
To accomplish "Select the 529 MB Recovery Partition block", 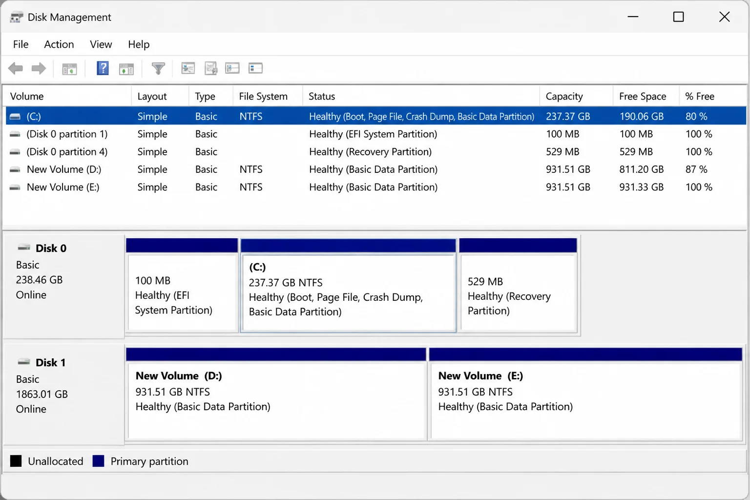I will click(518, 286).
